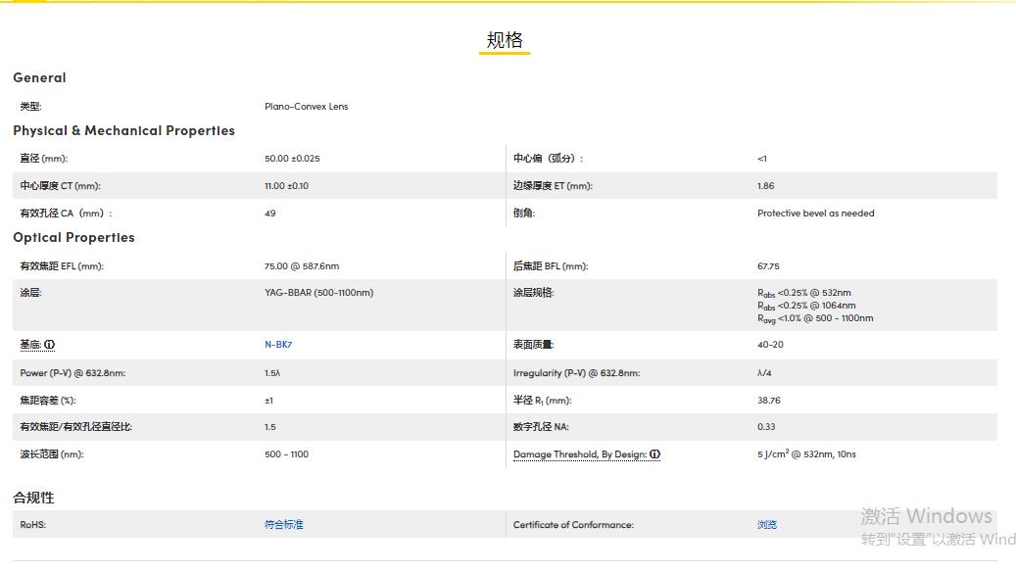The image size is (1016, 572).
Task: Select the highlighted 规格 tab
Action: click(x=504, y=38)
